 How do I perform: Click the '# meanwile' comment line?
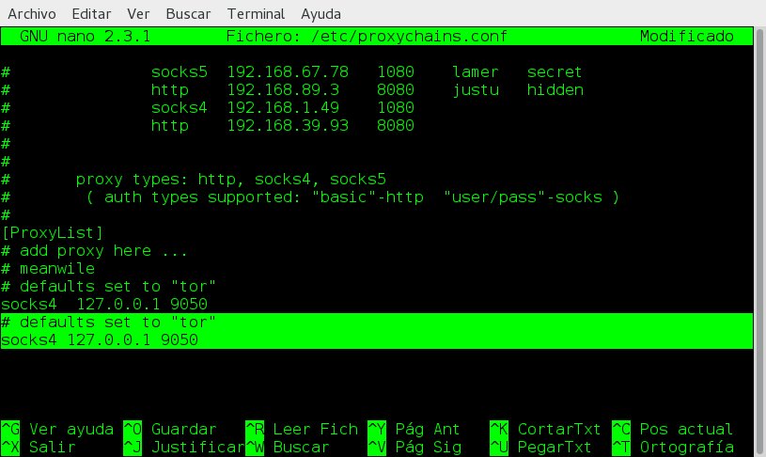click(48, 269)
